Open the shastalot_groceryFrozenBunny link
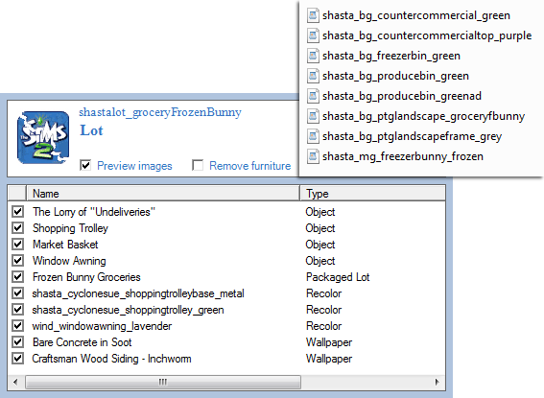 [x=160, y=112]
